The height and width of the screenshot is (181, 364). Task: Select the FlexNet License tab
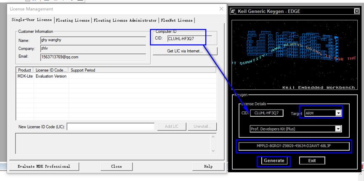(177, 21)
